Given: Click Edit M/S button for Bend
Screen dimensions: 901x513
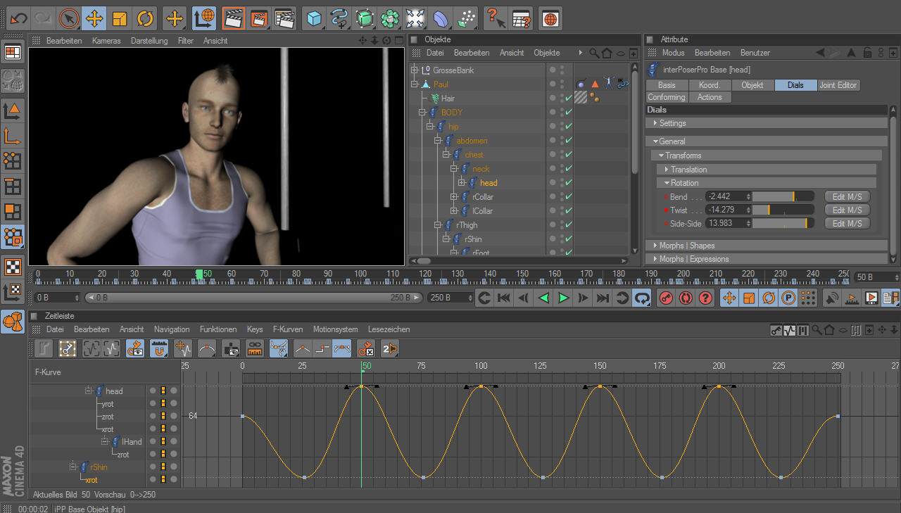Looking at the screenshot, I should 847,197.
